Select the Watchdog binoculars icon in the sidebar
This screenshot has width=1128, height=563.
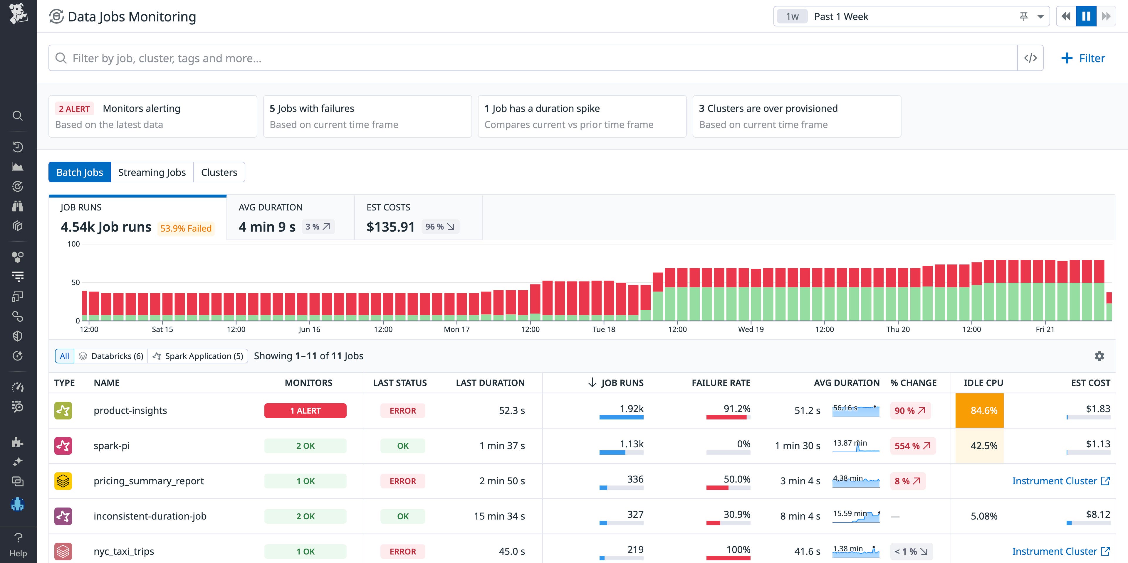pyautogui.click(x=18, y=205)
